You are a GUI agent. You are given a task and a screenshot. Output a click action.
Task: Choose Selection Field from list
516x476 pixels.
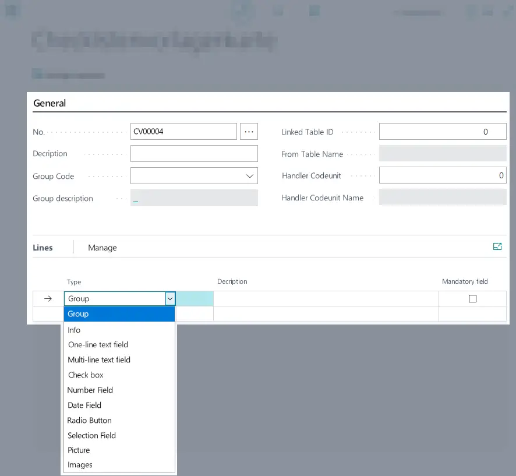(91, 436)
